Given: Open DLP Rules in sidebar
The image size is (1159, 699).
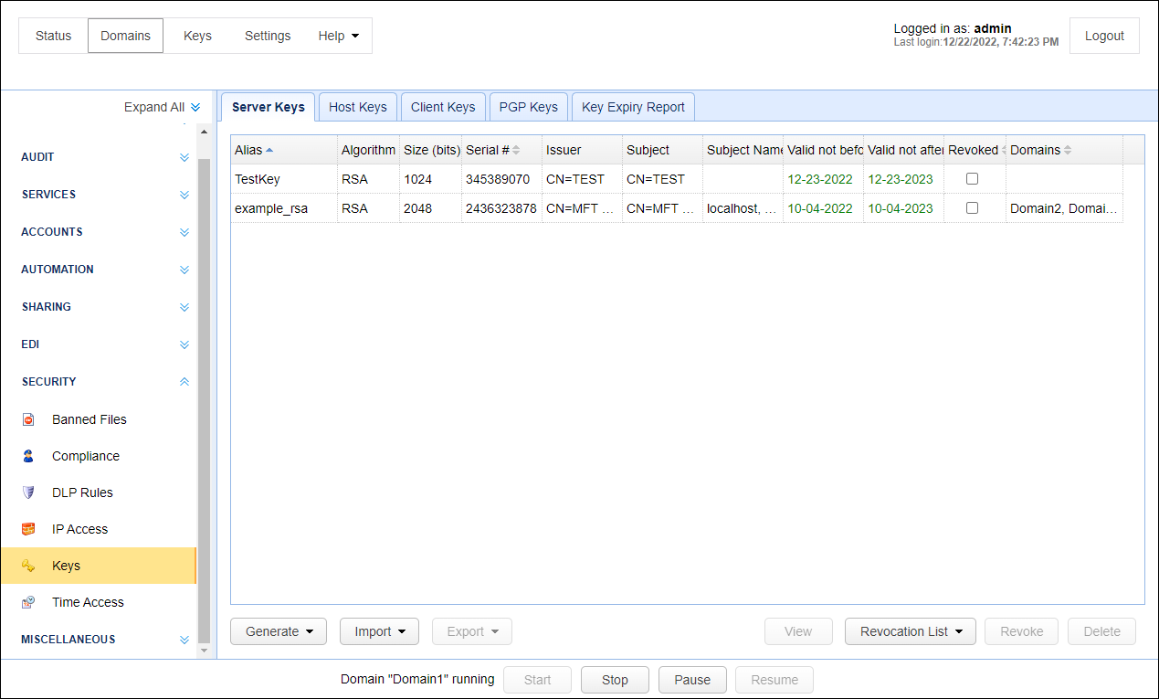Looking at the screenshot, I should point(82,492).
